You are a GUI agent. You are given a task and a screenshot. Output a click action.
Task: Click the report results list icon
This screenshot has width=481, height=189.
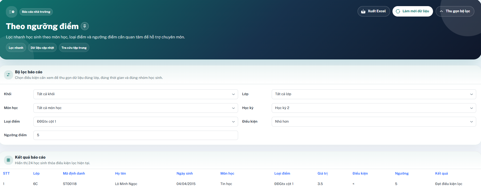tap(9, 160)
